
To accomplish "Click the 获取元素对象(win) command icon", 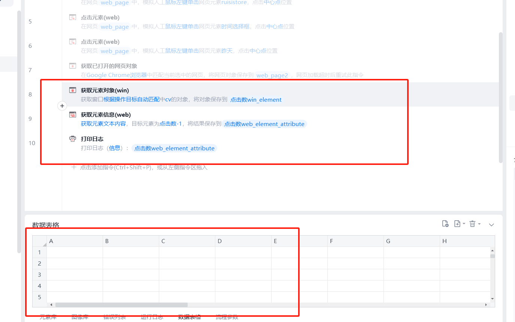I will coord(73,90).
